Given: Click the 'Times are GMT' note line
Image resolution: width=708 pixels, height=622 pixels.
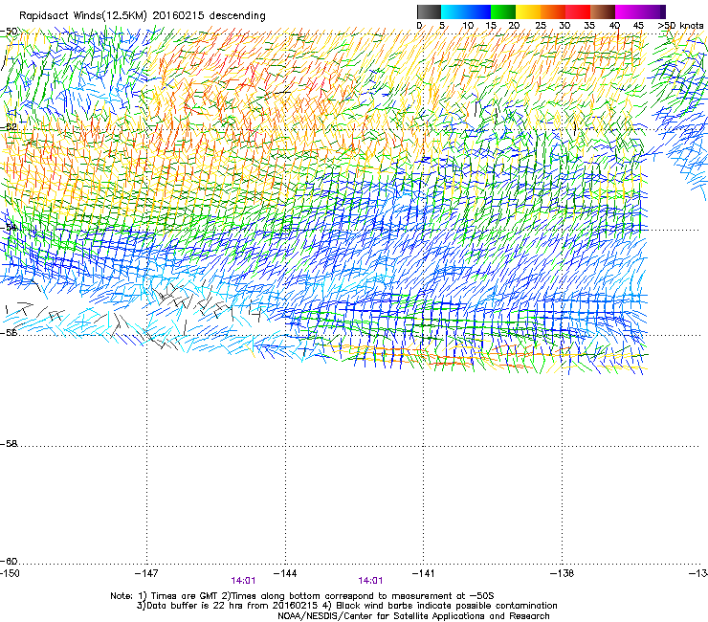Looking at the screenshot, I should [302, 596].
